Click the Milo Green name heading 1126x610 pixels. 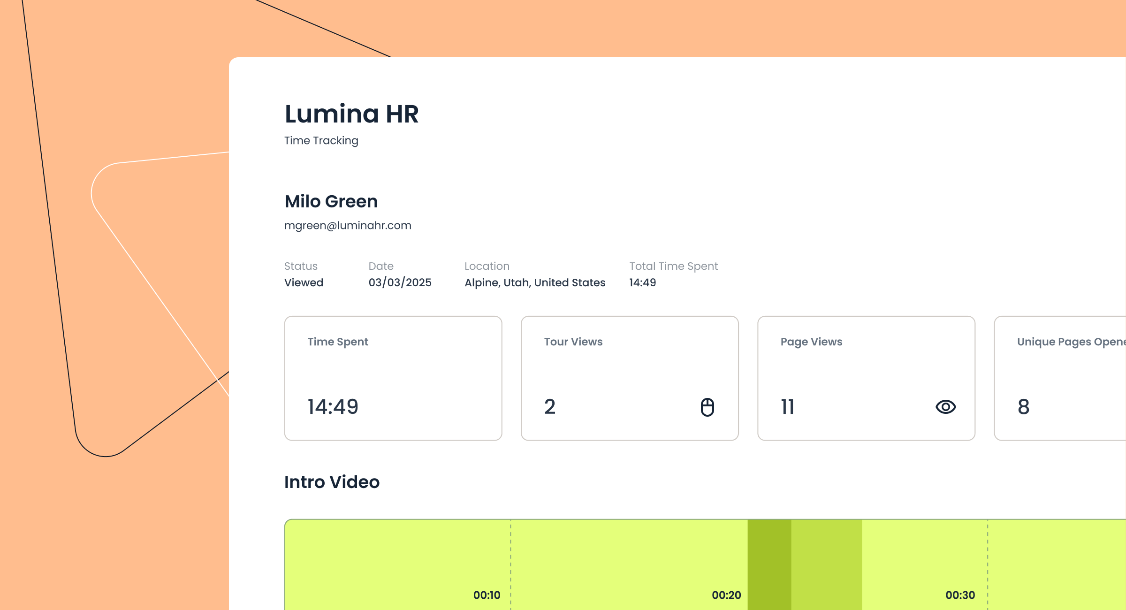pyautogui.click(x=331, y=201)
